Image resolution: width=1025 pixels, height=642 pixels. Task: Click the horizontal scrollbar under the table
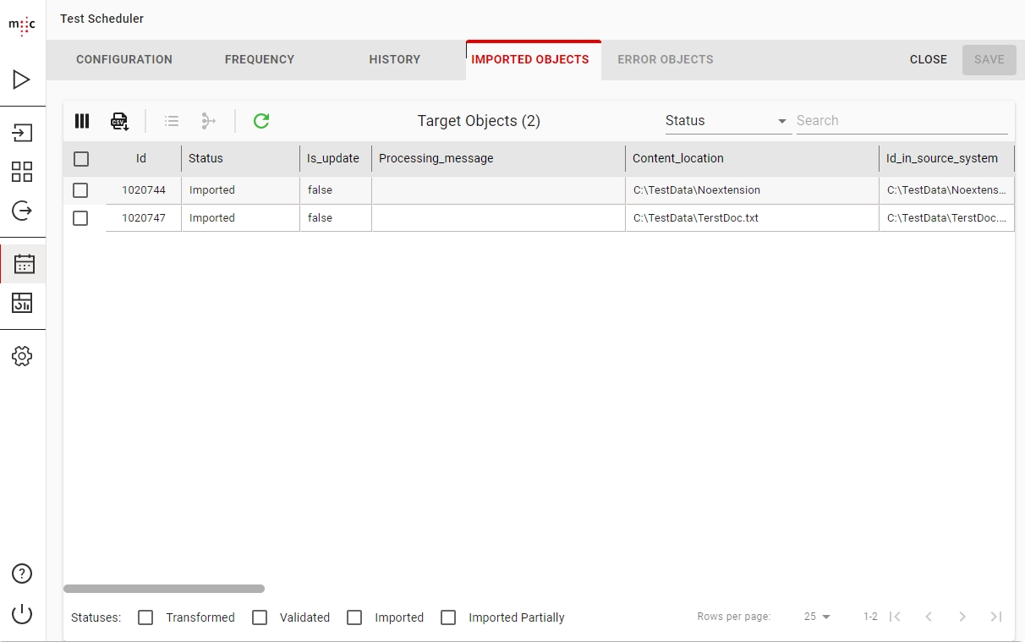[164, 589]
